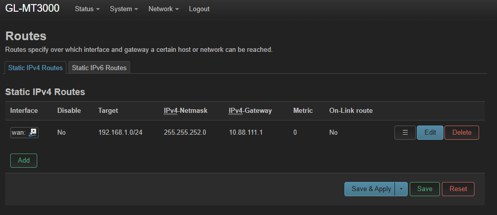Screen dimensions: 497x215
Task: Click the 10.88.111.1 gateway cell
Action: point(245,133)
